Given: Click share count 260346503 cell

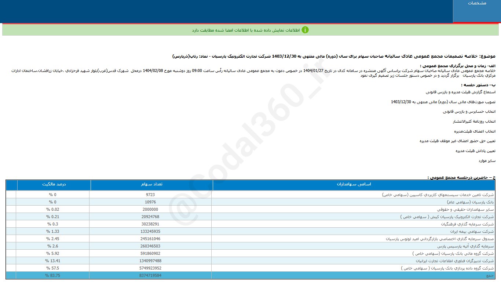Looking at the screenshot, I should click(x=151, y=246).
